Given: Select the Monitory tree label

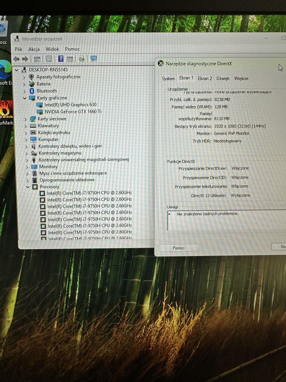Looking at the screenshot, I should [48, 167].
